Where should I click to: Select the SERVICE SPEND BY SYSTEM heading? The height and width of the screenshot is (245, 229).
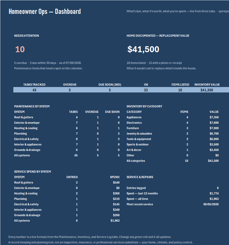(32, 171)
